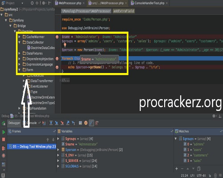This screenshot has height=178, width=223.
Task: Select the Debugger tab
Action: click(14, 123)
